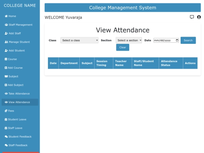Image resolution: width=204 pixels, height=153 pixels.
Task: Click the WELCOME Yuvaraja text
Action: [63, 17]
